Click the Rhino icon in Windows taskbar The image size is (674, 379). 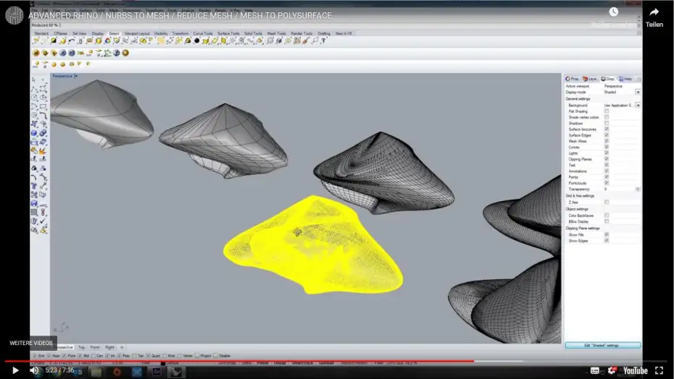(x=176, y=372)
